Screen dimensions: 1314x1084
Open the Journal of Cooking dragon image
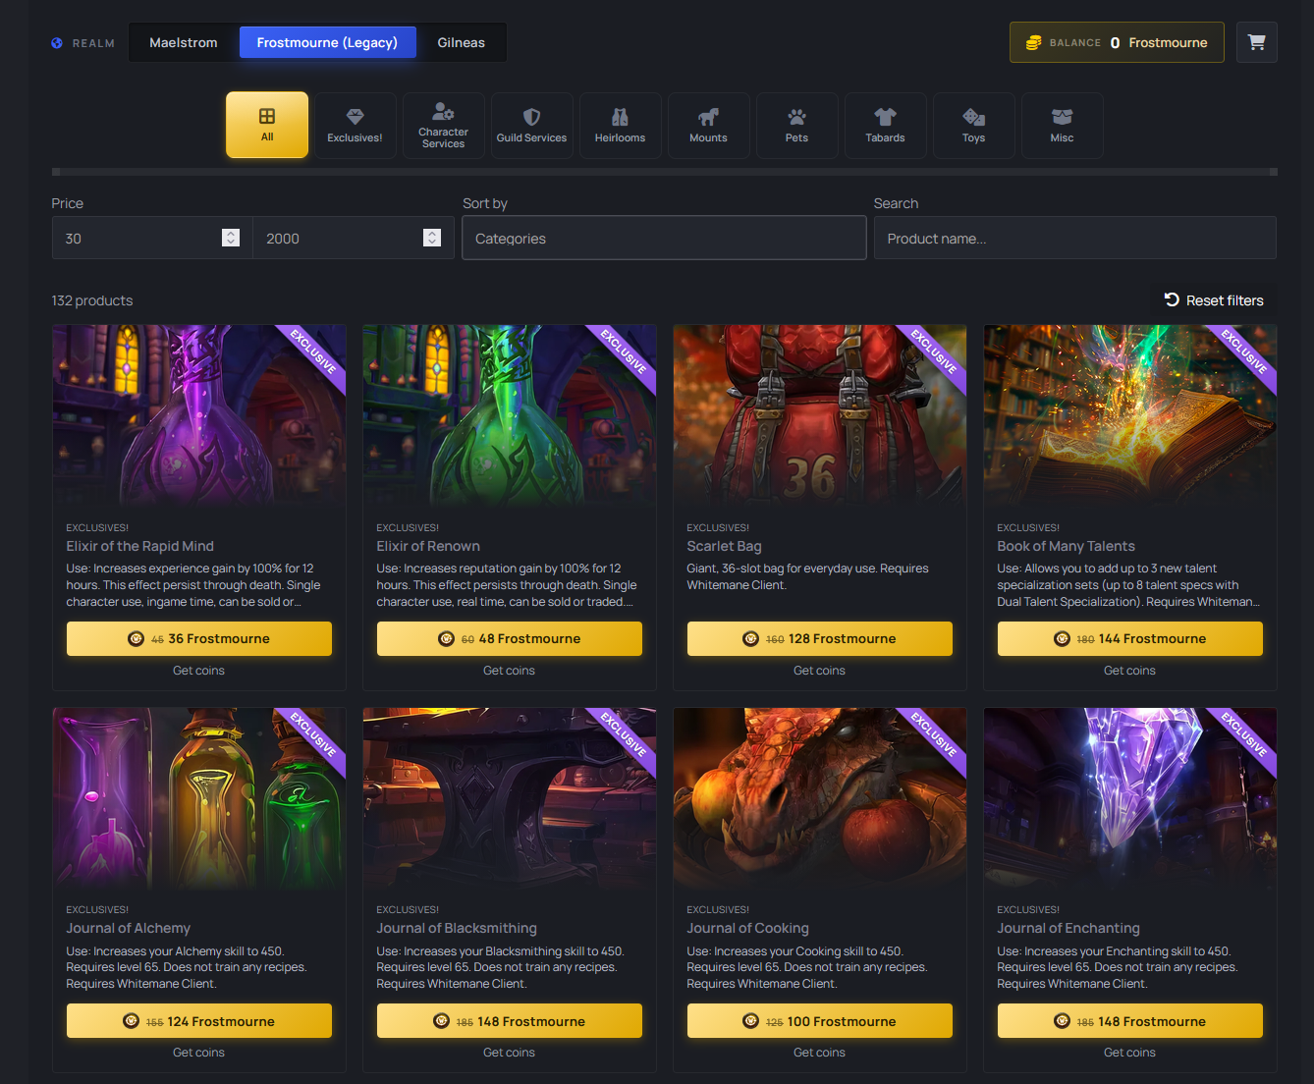(x=820, y=798)
